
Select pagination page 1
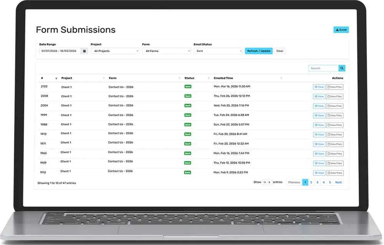[x=305, y=183]
